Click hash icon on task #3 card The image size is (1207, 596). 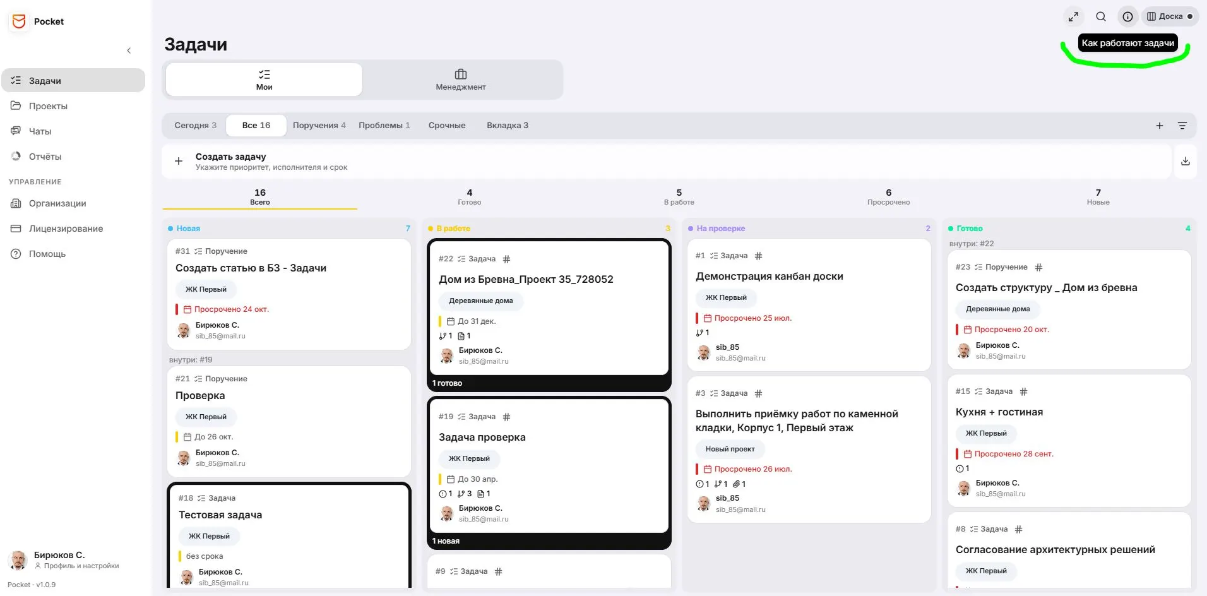click(758, 393)
